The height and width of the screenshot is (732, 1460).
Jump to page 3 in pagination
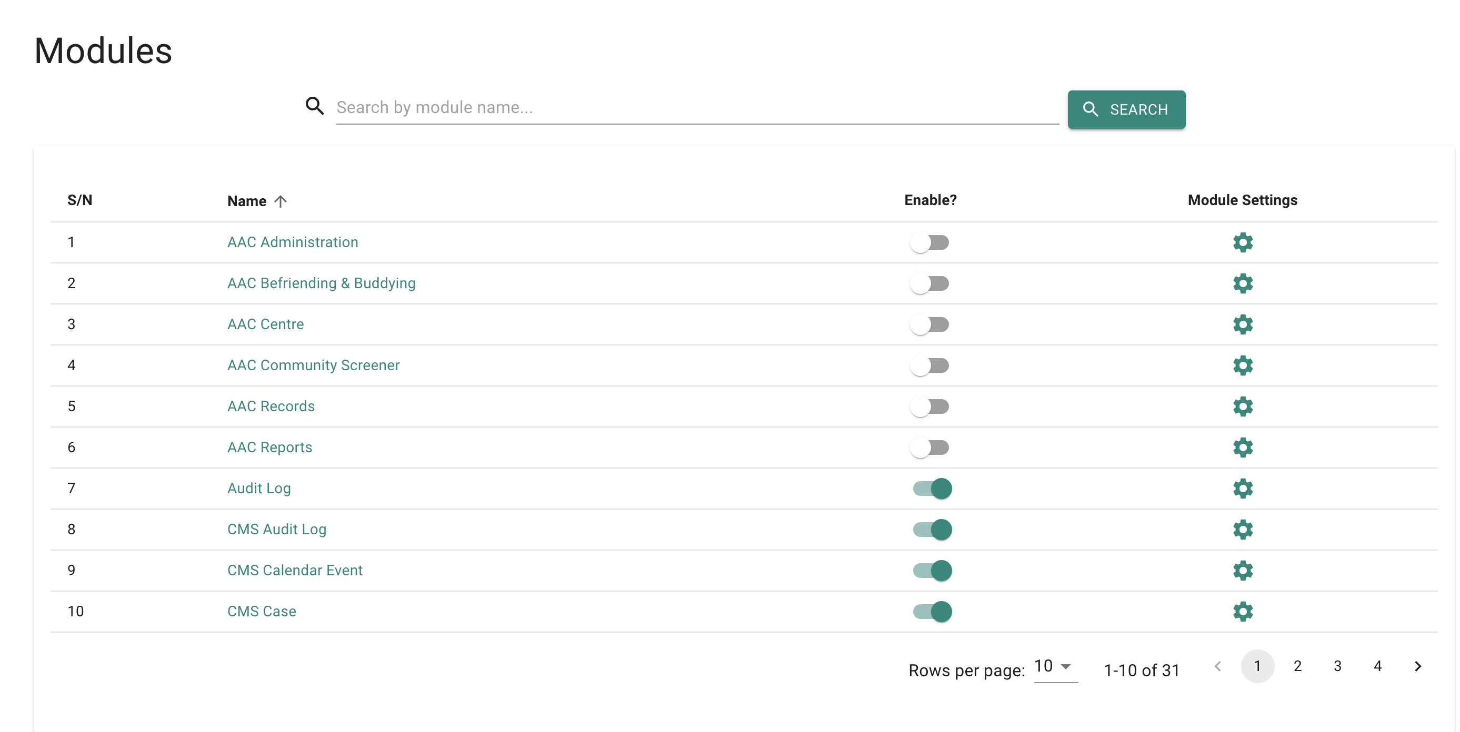point(1337,666)
